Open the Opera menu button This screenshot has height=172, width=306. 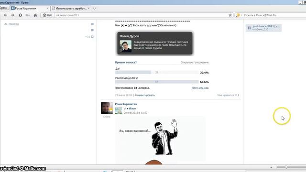click(x=4, y=8)
